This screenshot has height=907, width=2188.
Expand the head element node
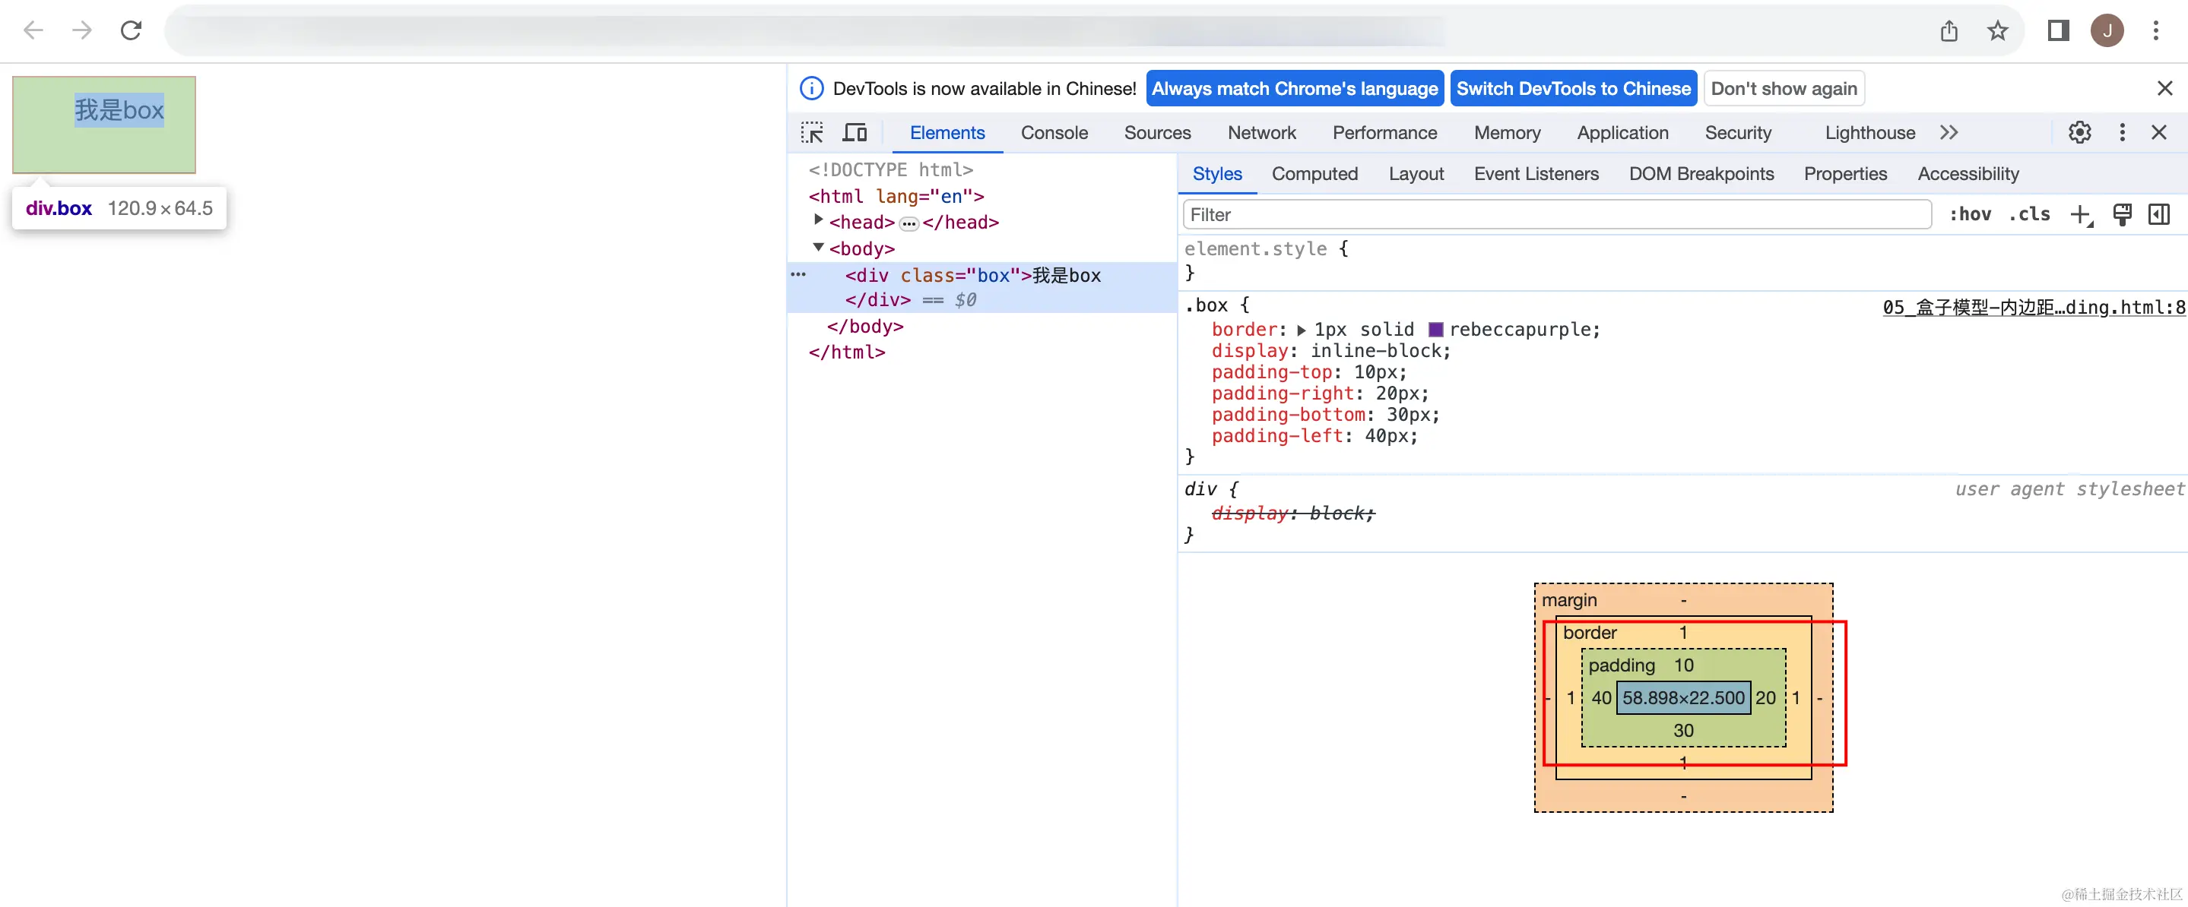(x=818, y=220)
